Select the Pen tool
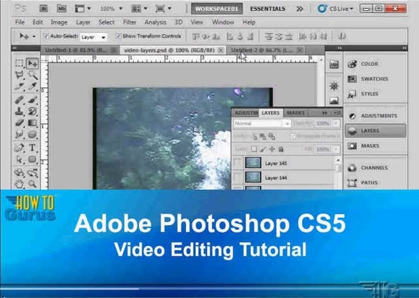This screenshot has height=298, width=419. coord(19,147)
